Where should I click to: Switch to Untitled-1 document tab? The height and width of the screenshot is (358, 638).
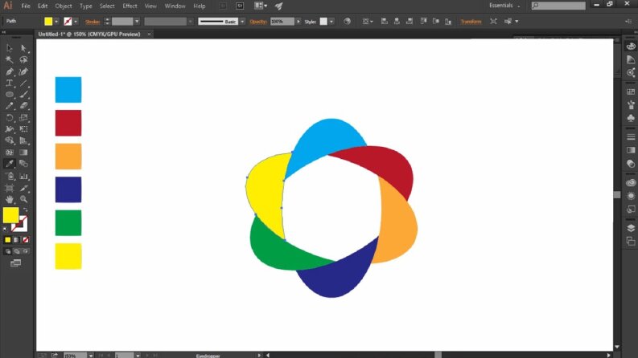[89, 34]
